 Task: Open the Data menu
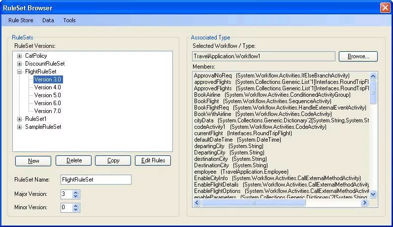(x=48, y=20)
